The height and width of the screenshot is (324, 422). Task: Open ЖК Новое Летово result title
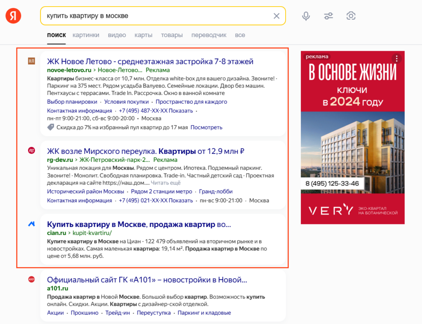(150, 61)
